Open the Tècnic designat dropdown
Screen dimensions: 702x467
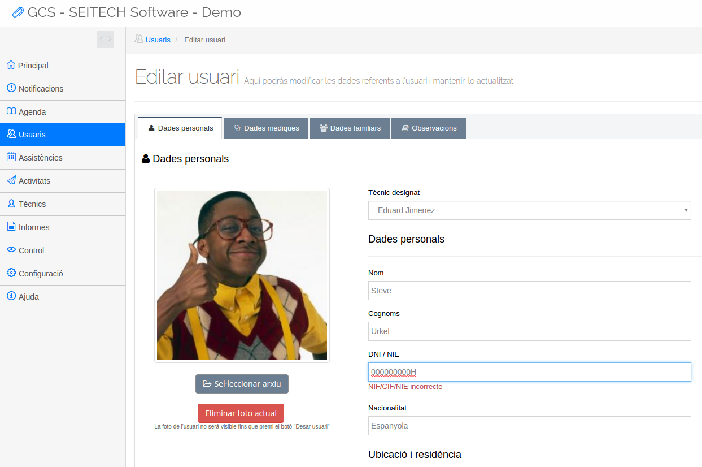pos(530,210)
